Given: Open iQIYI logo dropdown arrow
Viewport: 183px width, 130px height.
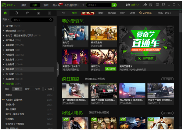Looking at the screenshot, I should tap(14, 5).
